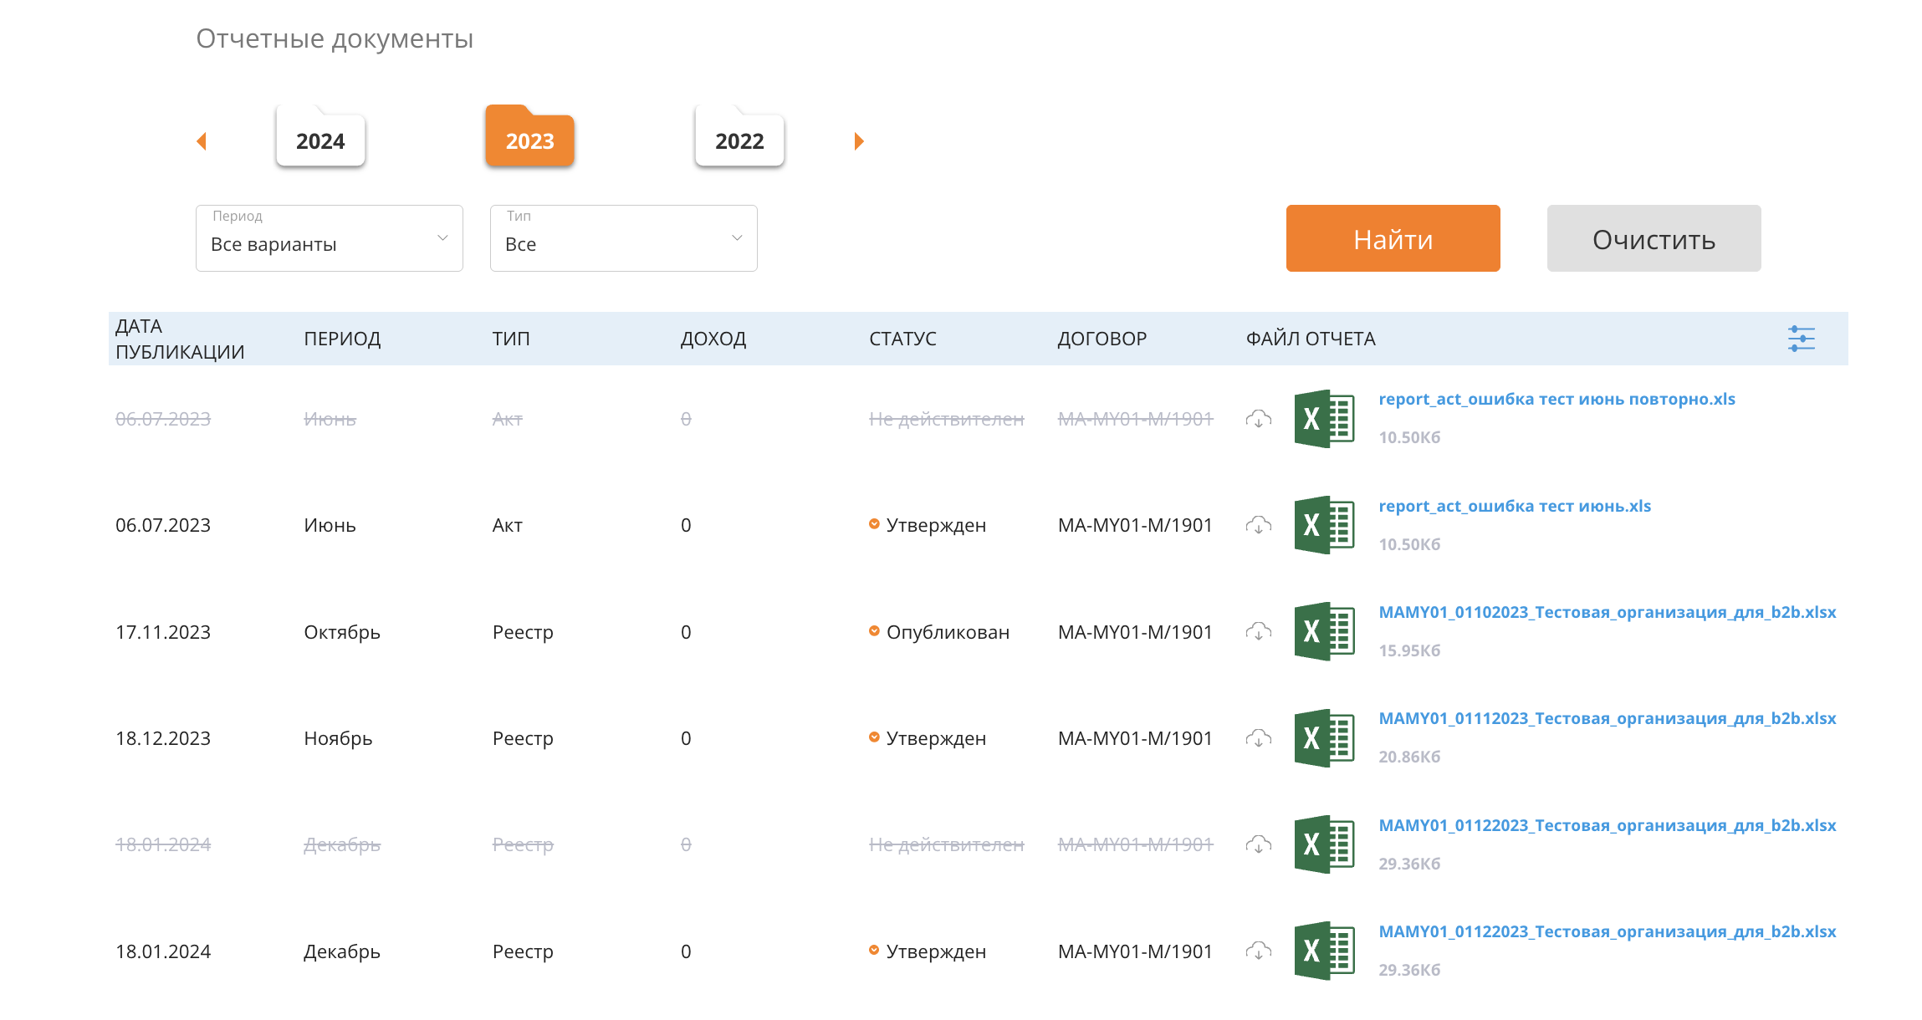Expand the Период dropdown

[x=329, y=239]
